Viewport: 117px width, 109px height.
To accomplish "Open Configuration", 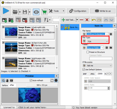I will [78, 11].
